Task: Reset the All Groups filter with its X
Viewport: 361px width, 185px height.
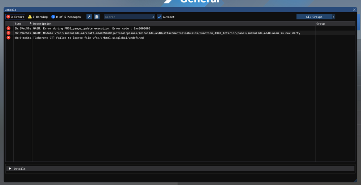Action: pos(334,17)
